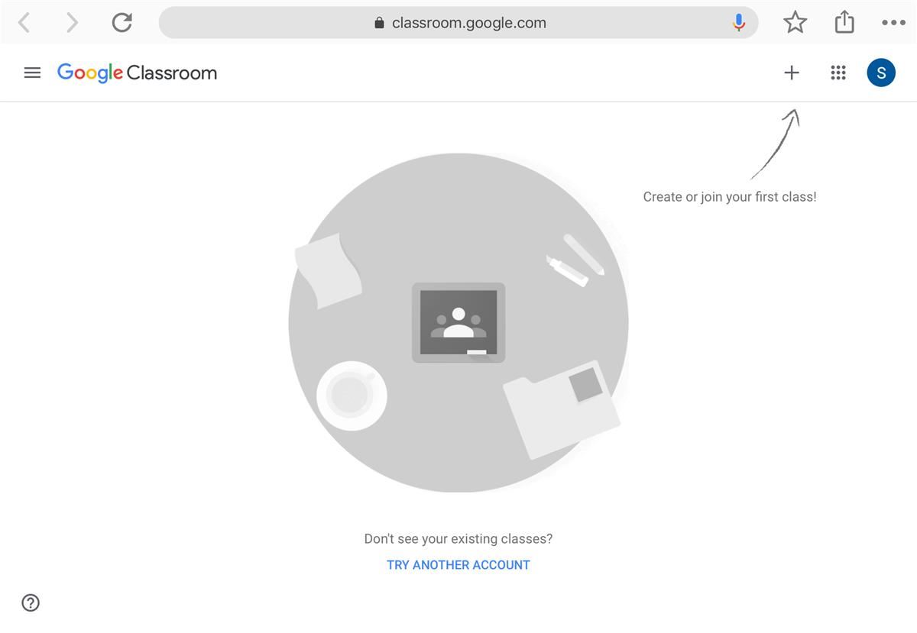Open the Google apps grid
917x633 pixels.
[838, 73]
